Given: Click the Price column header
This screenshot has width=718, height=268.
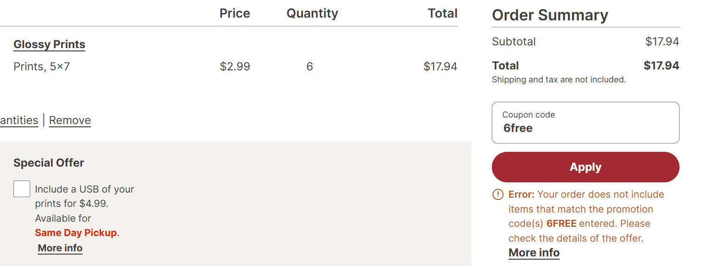Looking at the screenshot, I should 235,13.
